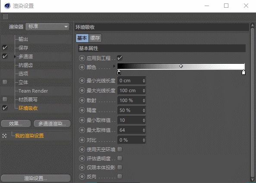Click the gradient midpoint diamond handle
This screenshot has width=256, height=183.
181,66
